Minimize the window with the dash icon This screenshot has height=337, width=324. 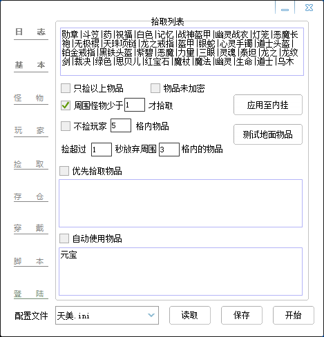point(285,8)
